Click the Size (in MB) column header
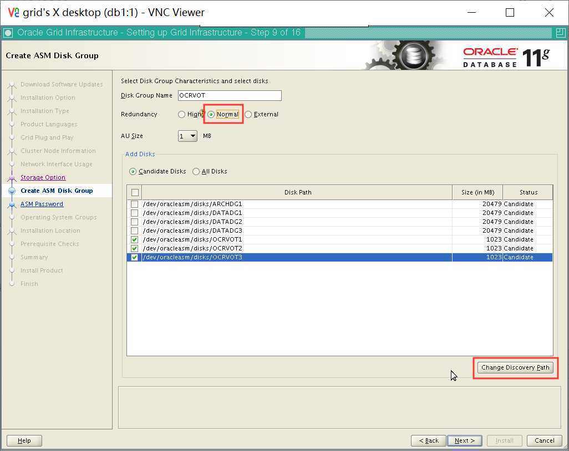This screenshot has width=569, height=451. point(477,192)
